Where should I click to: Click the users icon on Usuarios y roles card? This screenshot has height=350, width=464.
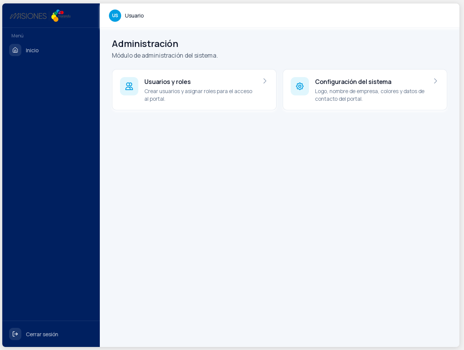129,86
